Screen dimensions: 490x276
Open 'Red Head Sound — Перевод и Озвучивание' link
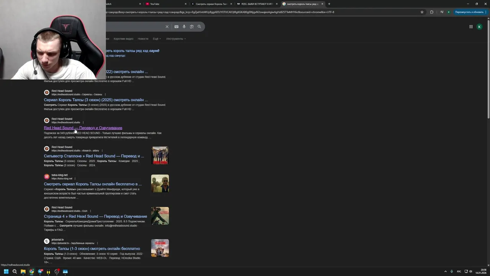[x=83, y=128]
